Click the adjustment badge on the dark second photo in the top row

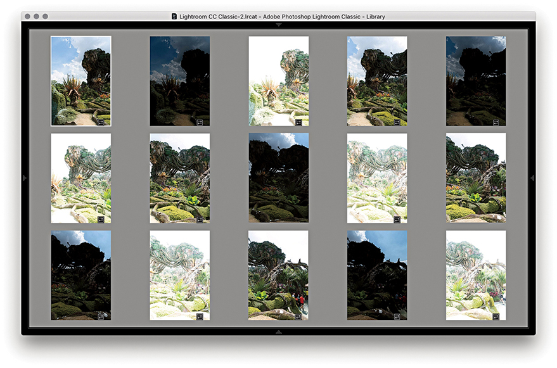[x=199, y=122]
